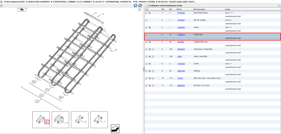Click plus icon on CONNECTING LINK row
The width and height of the screenshot is (281, 134).
146,42
